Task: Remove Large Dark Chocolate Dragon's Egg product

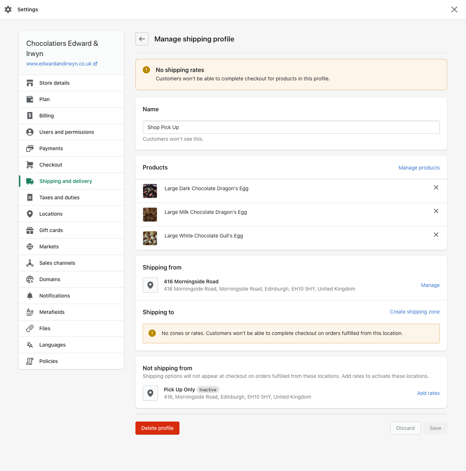Action: 436,187
